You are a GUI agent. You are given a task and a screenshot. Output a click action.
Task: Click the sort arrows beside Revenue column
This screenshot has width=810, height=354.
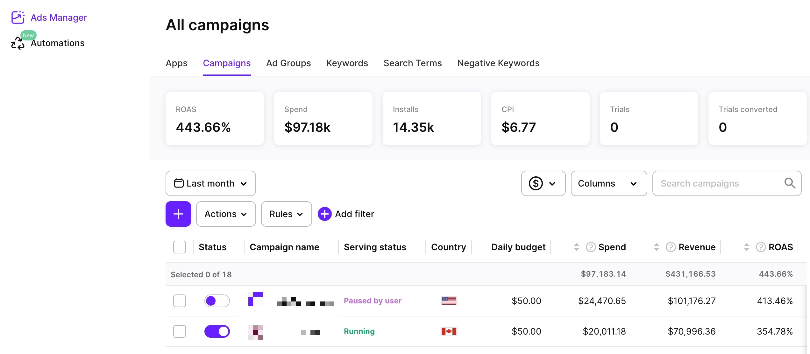[656, 247]
